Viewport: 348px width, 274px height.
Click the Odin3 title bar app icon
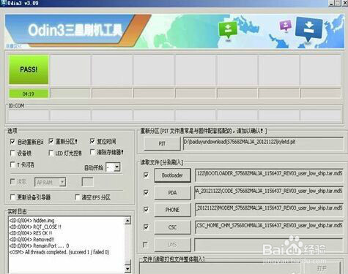(x=4, y=3)
